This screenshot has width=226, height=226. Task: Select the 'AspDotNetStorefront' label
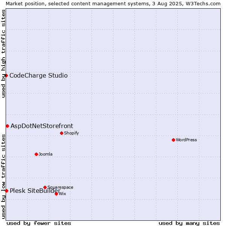click(x=42, y=126)
